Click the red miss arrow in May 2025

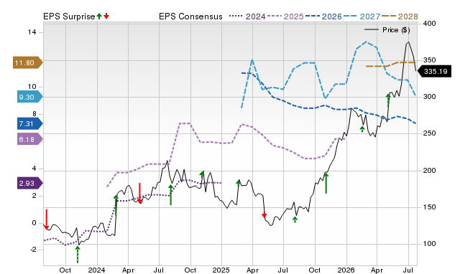tap(264, 215)
